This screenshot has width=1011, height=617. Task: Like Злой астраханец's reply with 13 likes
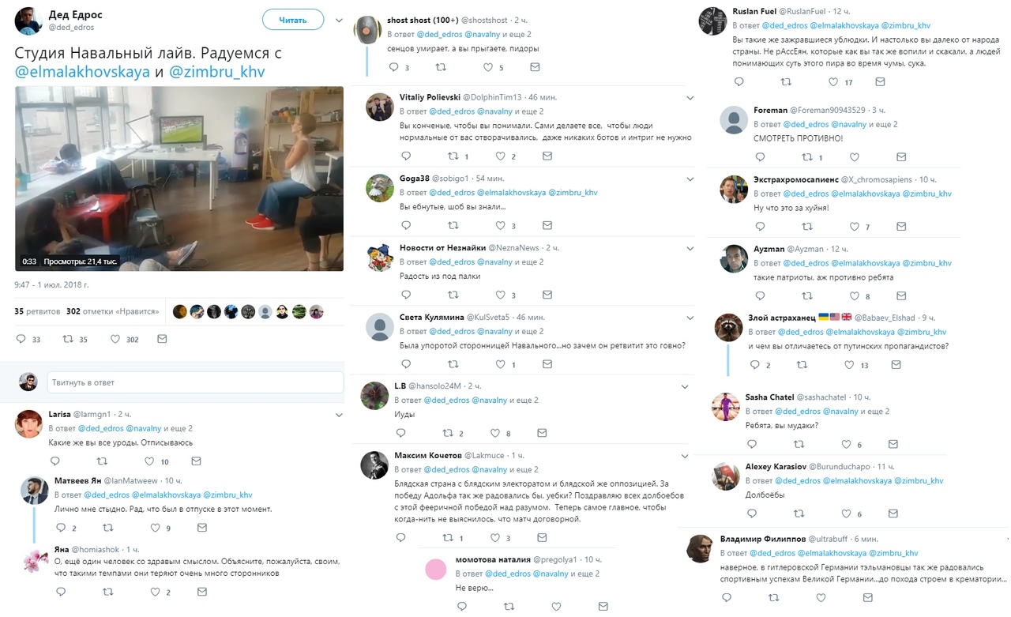(x=849, y=365)
